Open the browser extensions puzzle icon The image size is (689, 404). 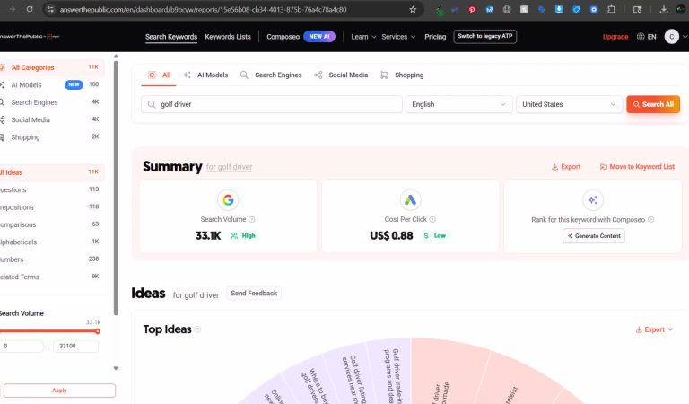coord(611,9)
